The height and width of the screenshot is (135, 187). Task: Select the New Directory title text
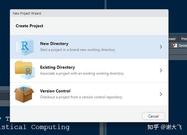pos(54,44)
